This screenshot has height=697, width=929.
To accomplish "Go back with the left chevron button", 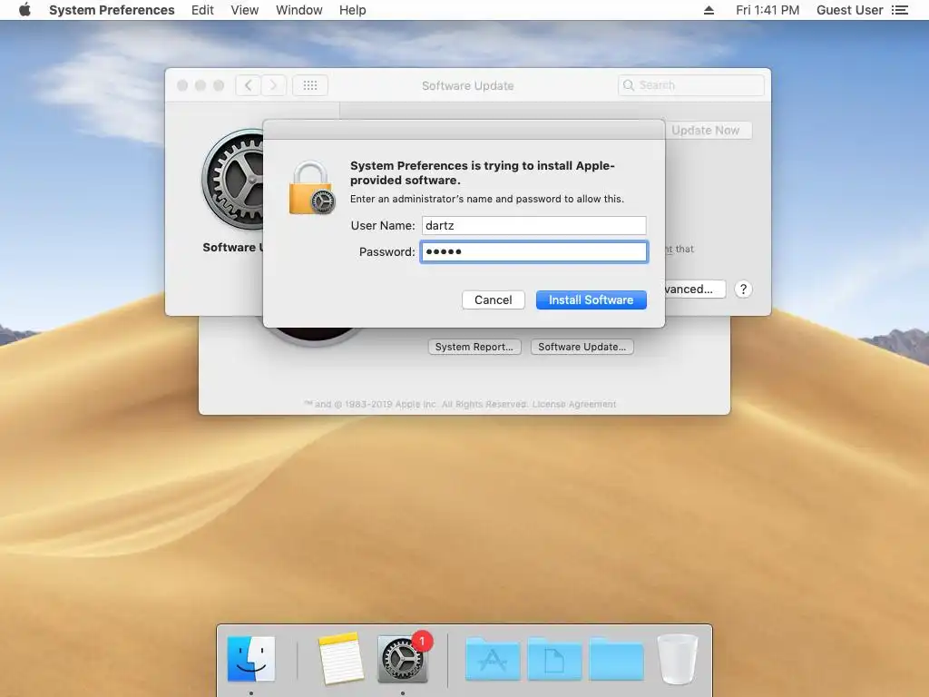I will pyautogui.click(x=249, y=85).
